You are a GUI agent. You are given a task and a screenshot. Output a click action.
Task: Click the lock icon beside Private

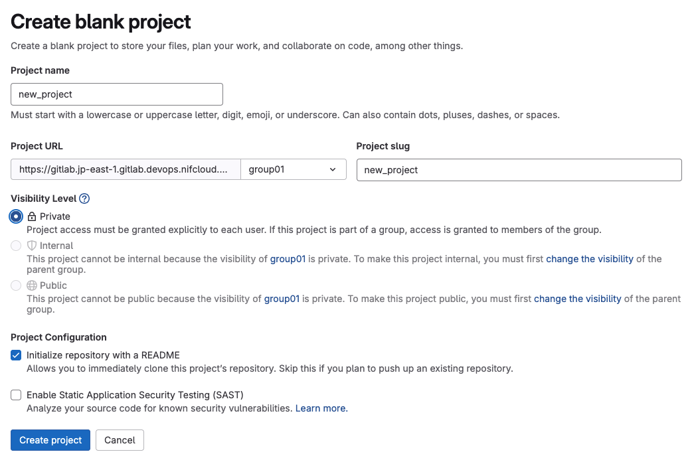(31, 216)
